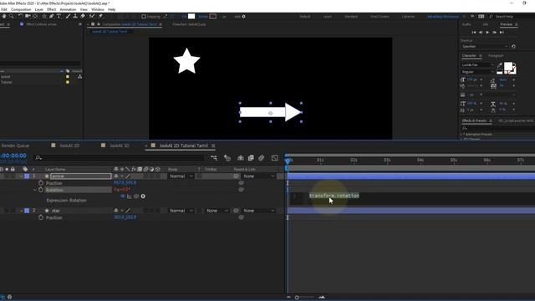Open the Graph Editor

click(x=275, y=158)
